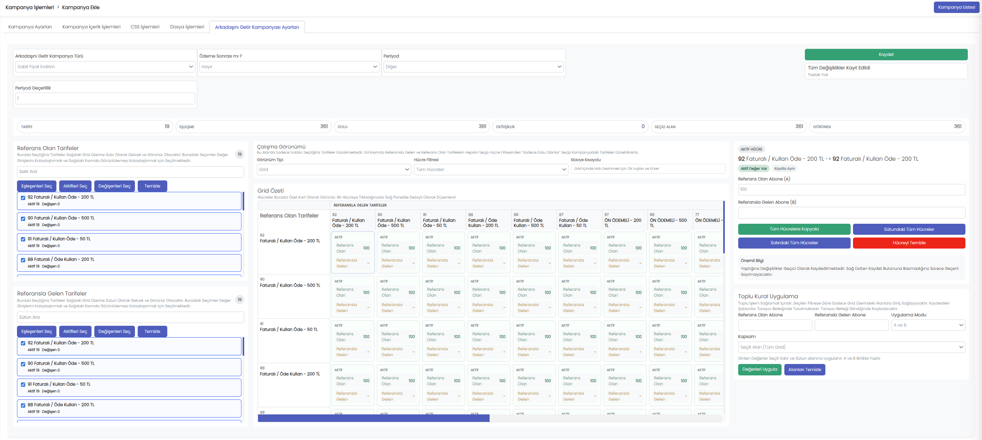Uncheck 88 Faturalı / Öde Kullan in Referans Olan Tarifeler
The width and height of the screenshot is (982, 440).
[23, 260]
